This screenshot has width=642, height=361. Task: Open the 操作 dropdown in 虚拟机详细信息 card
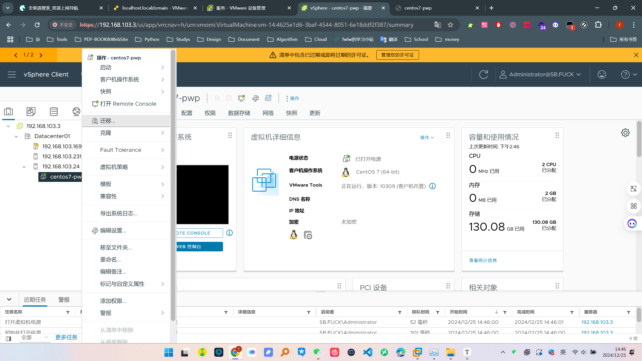coord(427,137)
